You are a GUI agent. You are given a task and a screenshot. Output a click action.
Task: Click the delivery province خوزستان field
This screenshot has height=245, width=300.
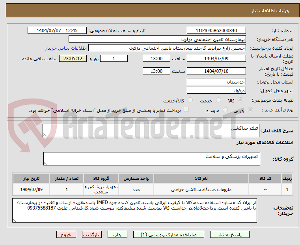pyautogui.click(x=216, y=82)
